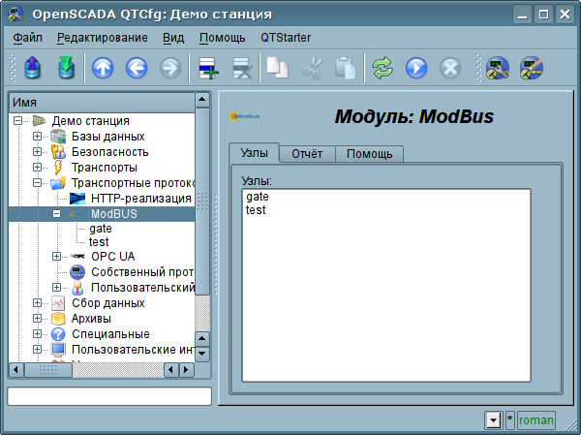Collapse the ModBUS tree node
This screenshot has height=435, width=581.
pos(56,213)
